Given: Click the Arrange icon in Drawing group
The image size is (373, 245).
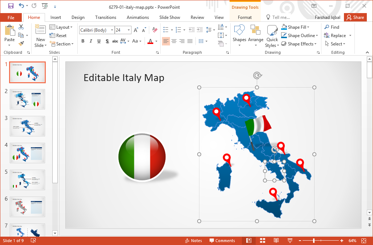Looking at the screenshot, I should [256, 35].
